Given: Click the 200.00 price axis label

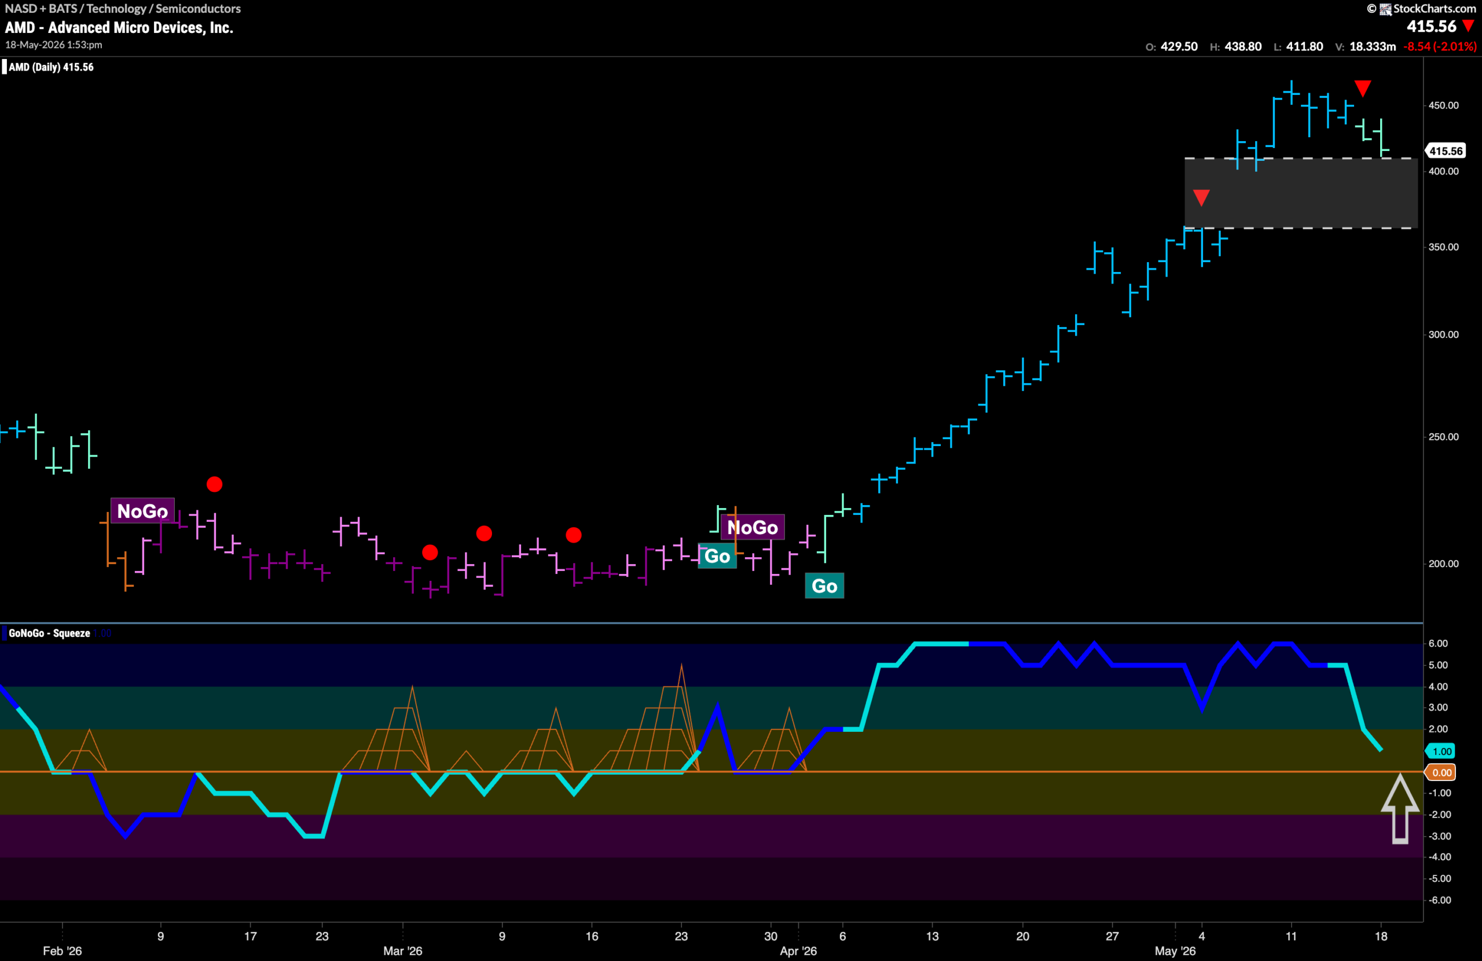Looking at the screenshot, I should 1443,564.
